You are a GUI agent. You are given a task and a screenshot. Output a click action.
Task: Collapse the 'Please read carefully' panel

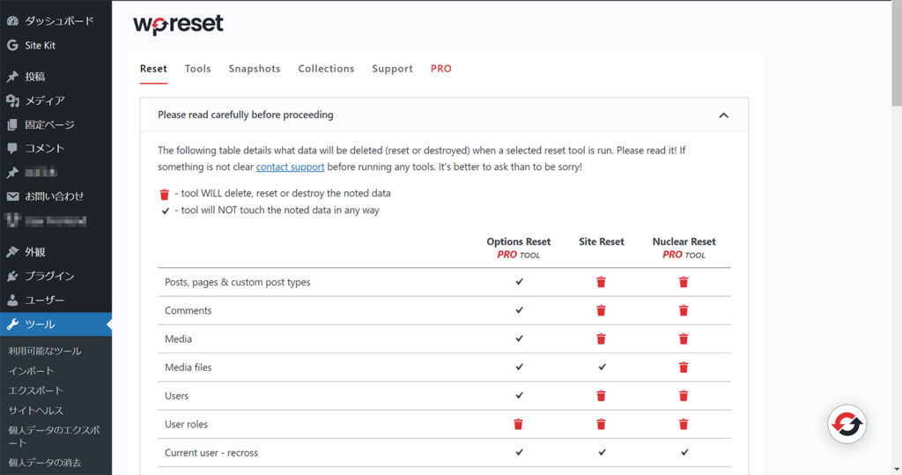click(x=723, y=115)
